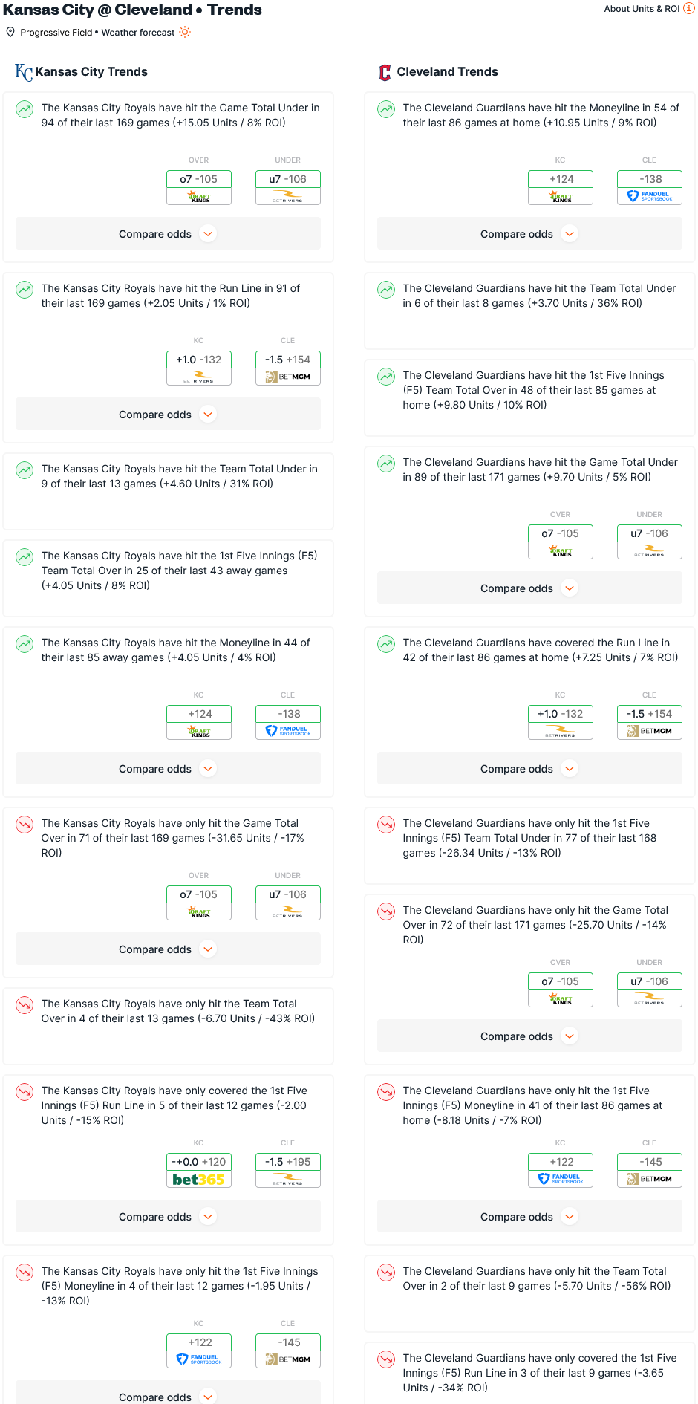Viewport: 698px width, 1404px height.
Task: Click green uptrend icon beside Royals Game Total Under
Action: point(25,109)
